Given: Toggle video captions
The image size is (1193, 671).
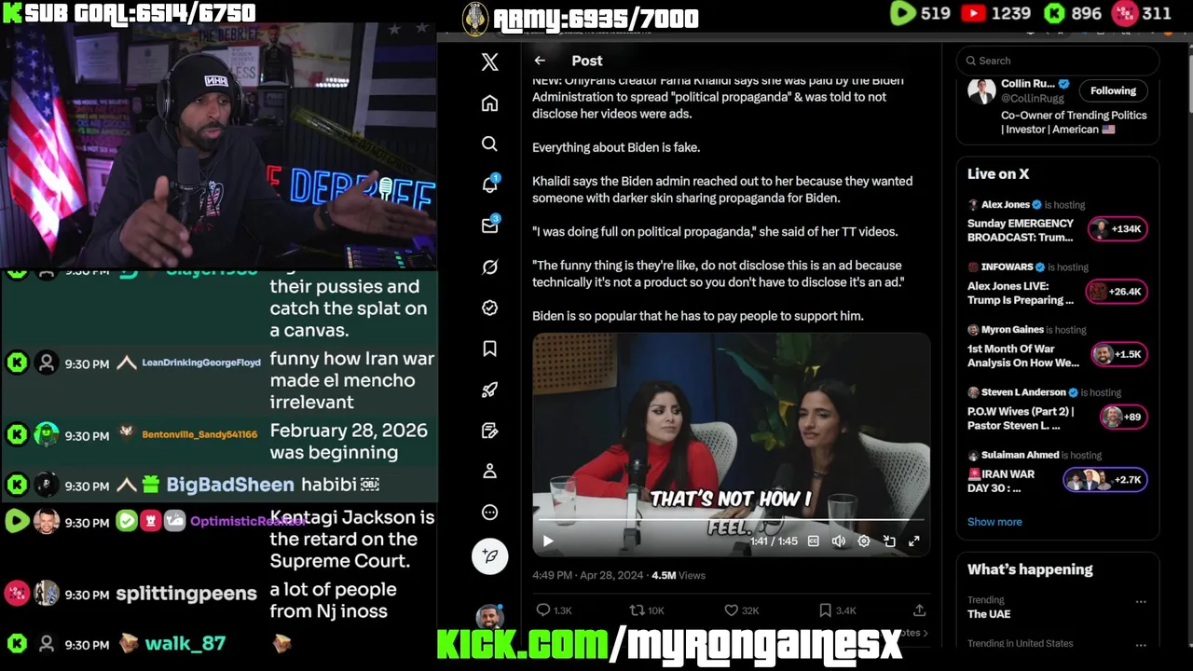Looking at the screenshot, I should 813,541.
